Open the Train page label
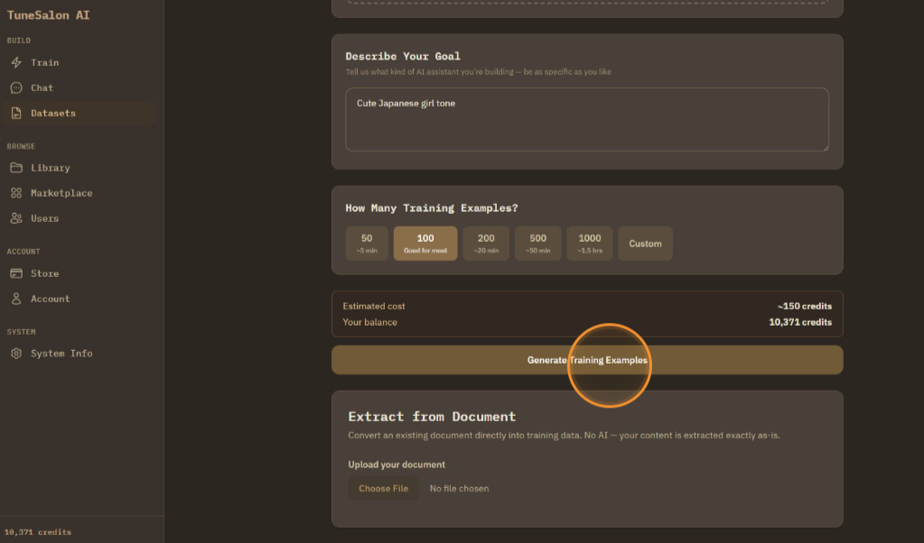This screenshot has height=543, width=924. pos(45,62)
